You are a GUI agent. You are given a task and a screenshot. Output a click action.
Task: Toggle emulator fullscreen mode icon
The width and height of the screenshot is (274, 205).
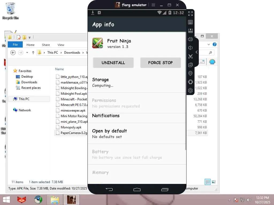click(x=190, y=14)
